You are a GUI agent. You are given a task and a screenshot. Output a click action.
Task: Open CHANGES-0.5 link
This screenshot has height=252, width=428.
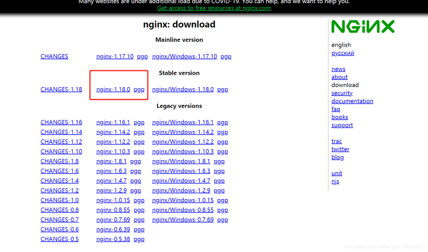pyautogui.click(x=59, y=239)
